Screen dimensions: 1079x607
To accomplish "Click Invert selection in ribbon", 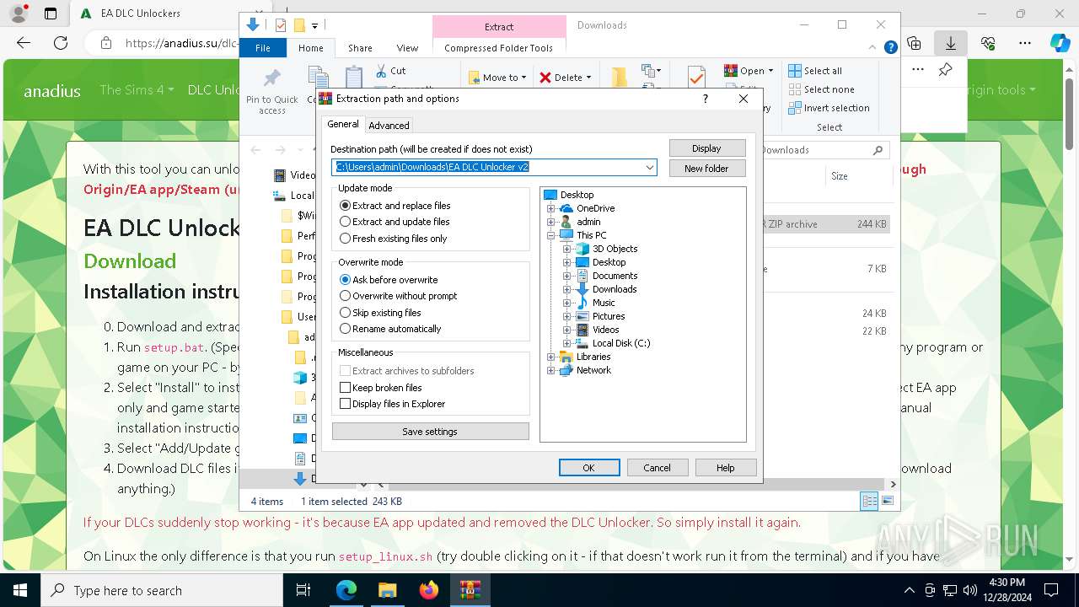I will [x=829, y=108].
